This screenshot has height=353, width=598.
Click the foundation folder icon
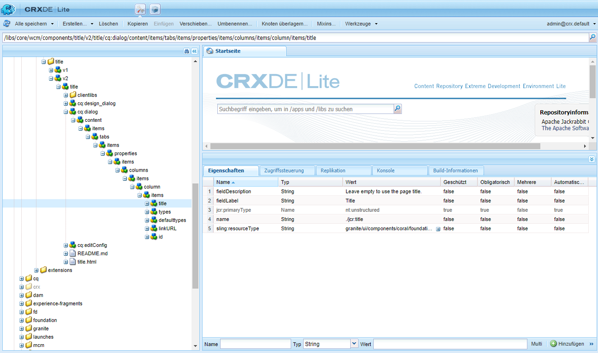[x=29, y=320]
